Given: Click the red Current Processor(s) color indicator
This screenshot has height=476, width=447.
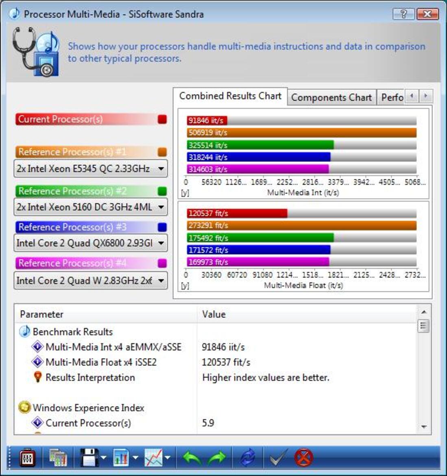Looking at the screenshot, I should [162, 119].
